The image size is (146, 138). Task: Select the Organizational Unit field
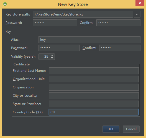click(x=94, y=79)
